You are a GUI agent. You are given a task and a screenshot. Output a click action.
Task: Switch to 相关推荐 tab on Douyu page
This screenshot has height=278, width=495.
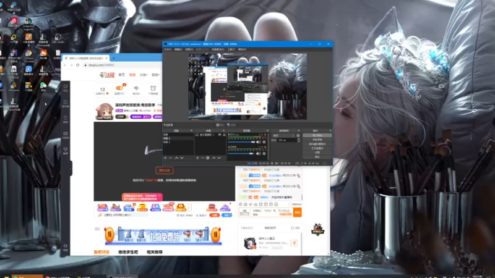coord(155,252)
